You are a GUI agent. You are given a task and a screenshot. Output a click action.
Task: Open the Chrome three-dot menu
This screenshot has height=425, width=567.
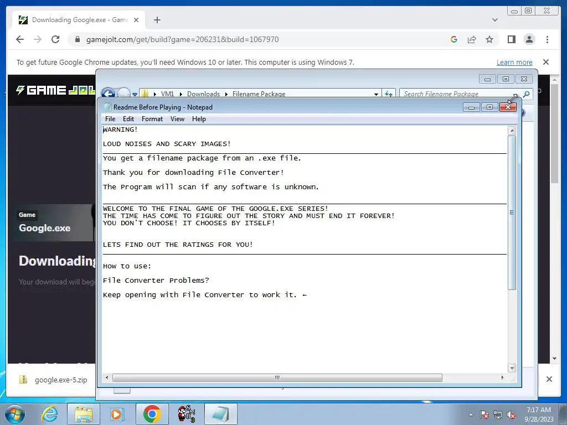(x=548, y=39)
